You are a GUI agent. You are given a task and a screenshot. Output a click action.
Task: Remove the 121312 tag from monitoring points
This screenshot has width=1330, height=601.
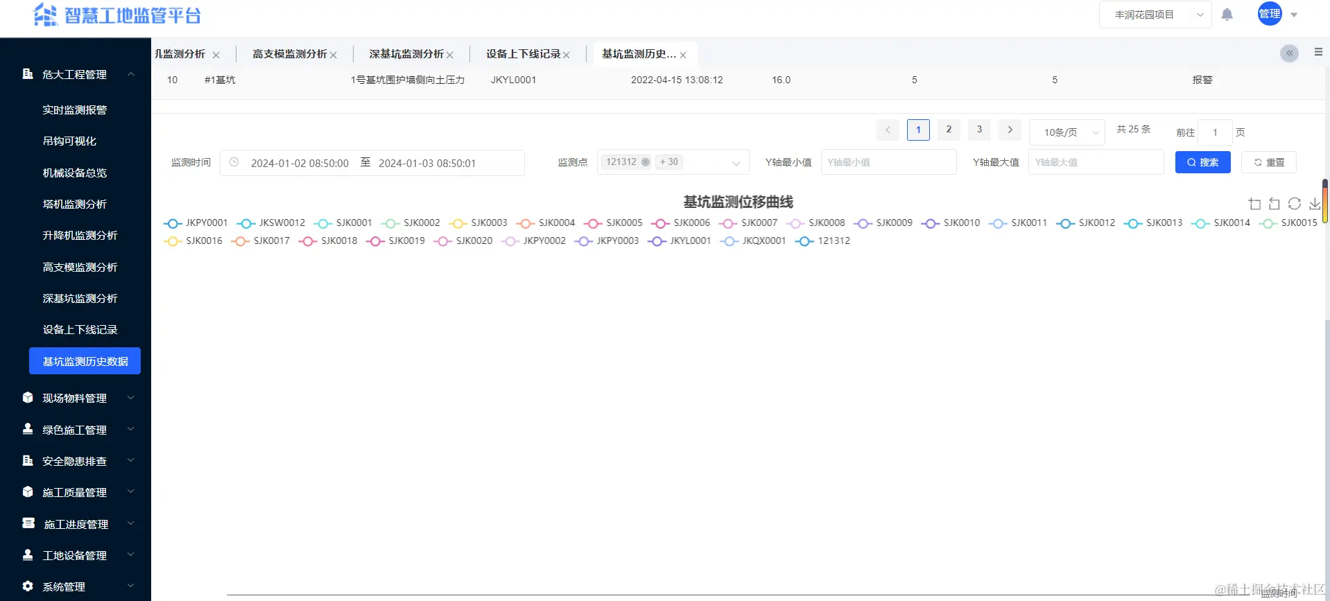point(646,162)
